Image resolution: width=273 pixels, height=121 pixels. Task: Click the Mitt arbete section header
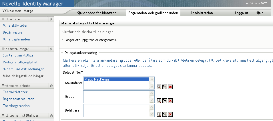pos(27,19)
